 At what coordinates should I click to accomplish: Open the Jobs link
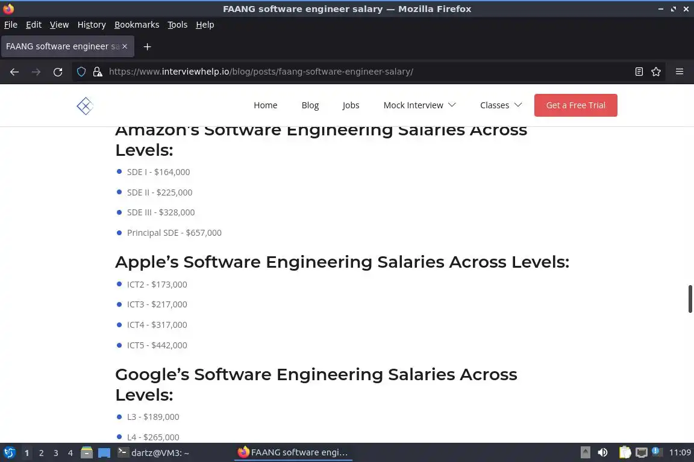(x=351, y=105)
